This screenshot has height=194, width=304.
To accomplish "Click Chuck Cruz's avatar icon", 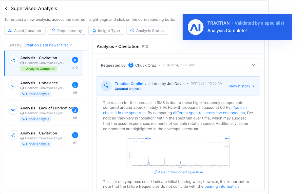I will tap(131, 65).
